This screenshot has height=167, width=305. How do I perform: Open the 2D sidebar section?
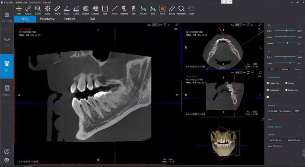point(7,42)
